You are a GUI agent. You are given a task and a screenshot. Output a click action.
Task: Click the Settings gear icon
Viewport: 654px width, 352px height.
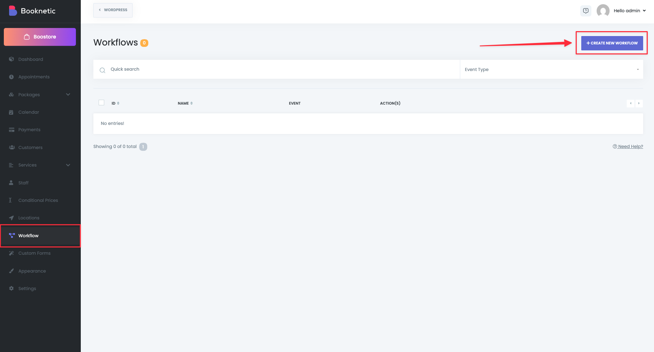coord(12,289)
